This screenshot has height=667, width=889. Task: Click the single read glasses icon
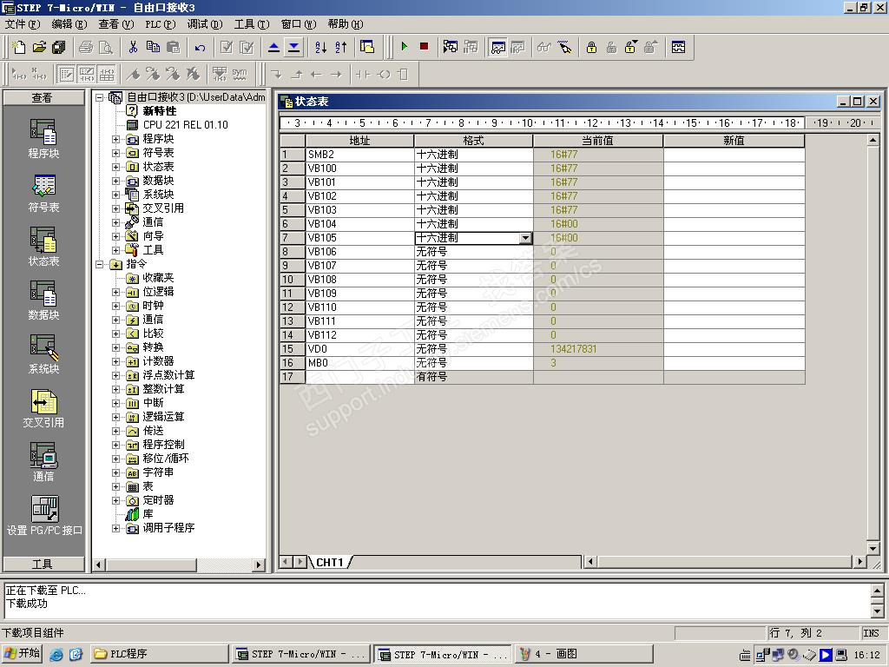click(x=543, y=48)
